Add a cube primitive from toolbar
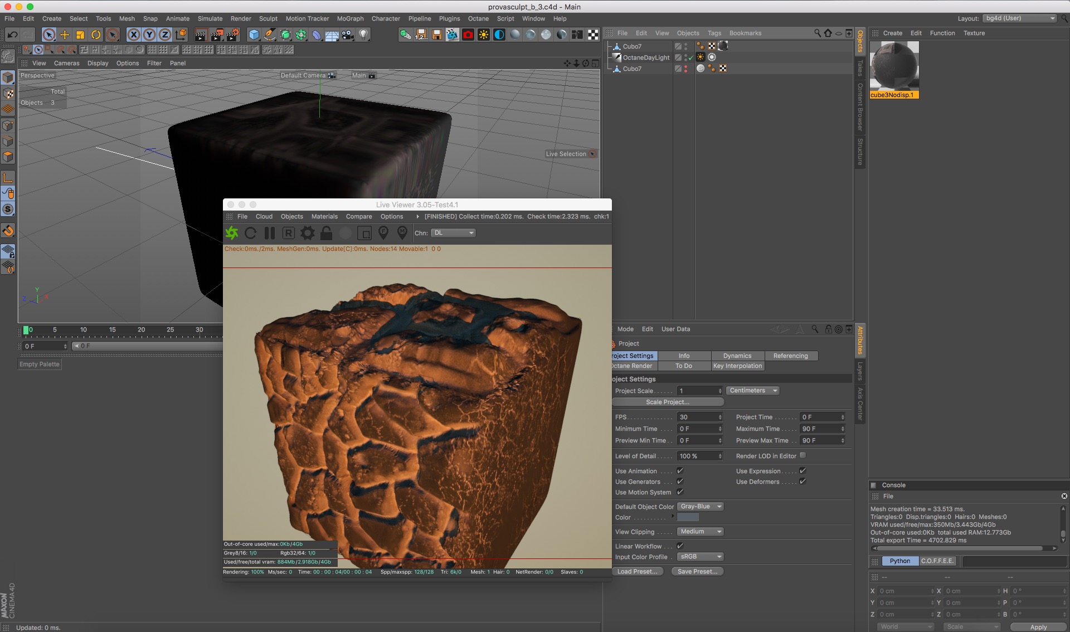The height and width of the screenshot is (632, 1070). click(x=254, y=35)
